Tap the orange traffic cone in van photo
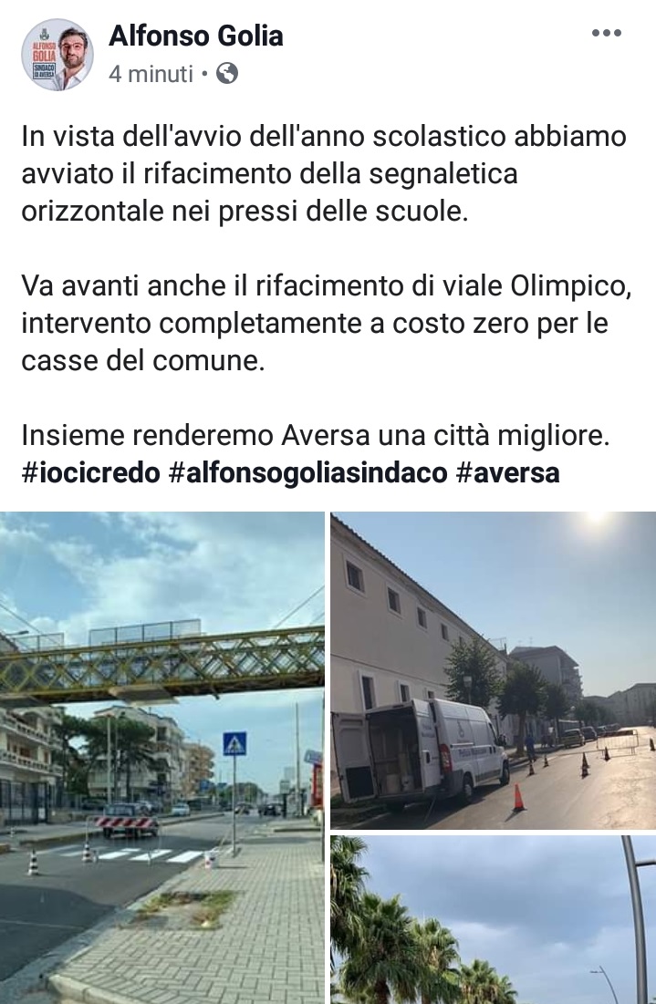This screenshot has width=656, height=1004. pos(517,798)
